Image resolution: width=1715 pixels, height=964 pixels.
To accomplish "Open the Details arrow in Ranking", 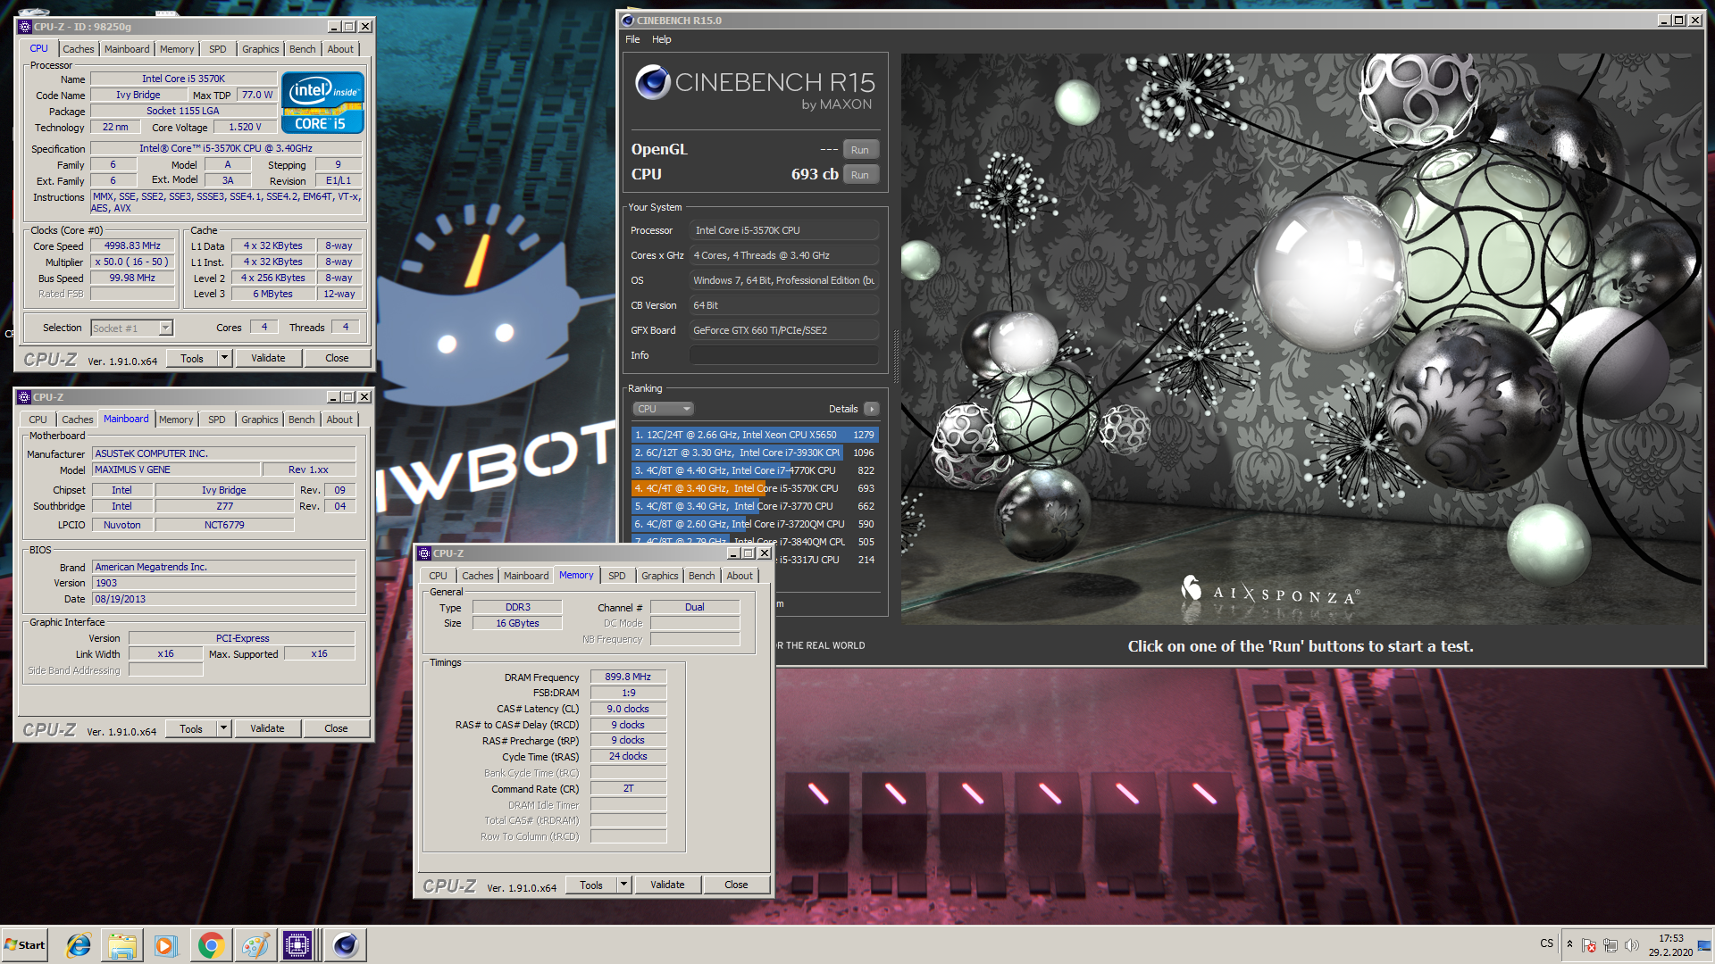I will click(872, 409).
